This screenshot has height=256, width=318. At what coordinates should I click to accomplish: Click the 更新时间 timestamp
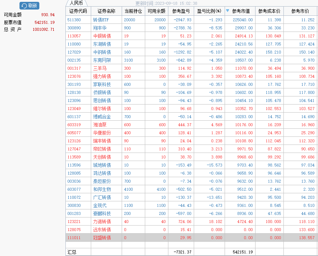(x=166, y=3)
